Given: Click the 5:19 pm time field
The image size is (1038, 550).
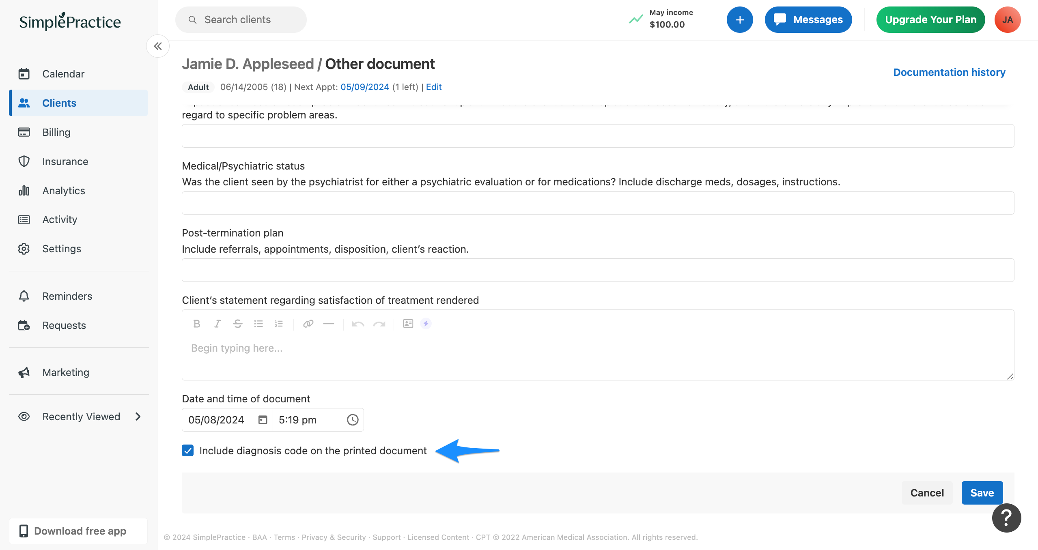Looking at the screenshot, I should 318,420.
